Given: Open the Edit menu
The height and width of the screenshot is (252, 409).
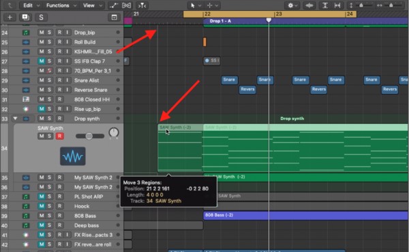Looking at the screenshot, I should (31, 5).
